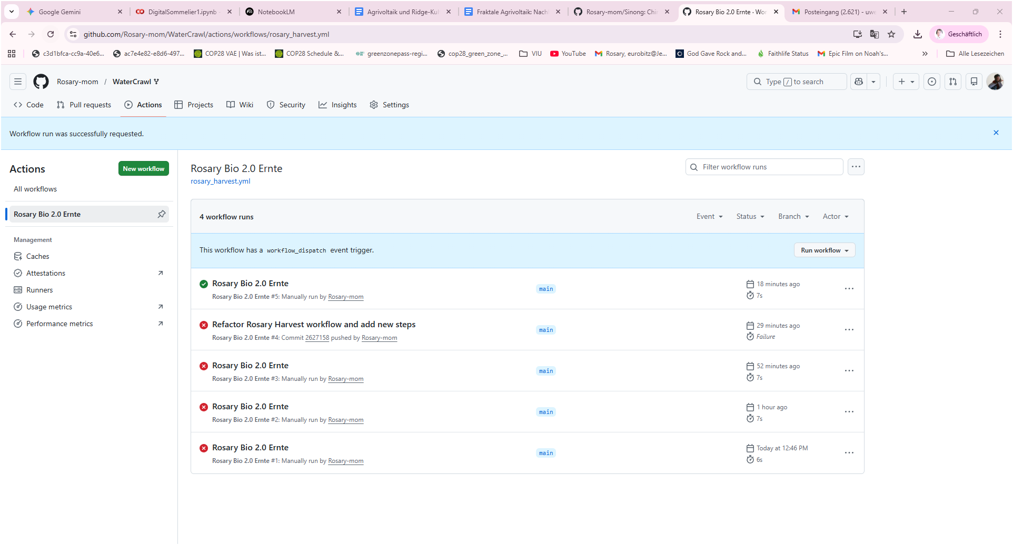Viewport: 1013px width, 545px height.
Task: Open Caches in the Management sidebar
Action: coord(37,256)
